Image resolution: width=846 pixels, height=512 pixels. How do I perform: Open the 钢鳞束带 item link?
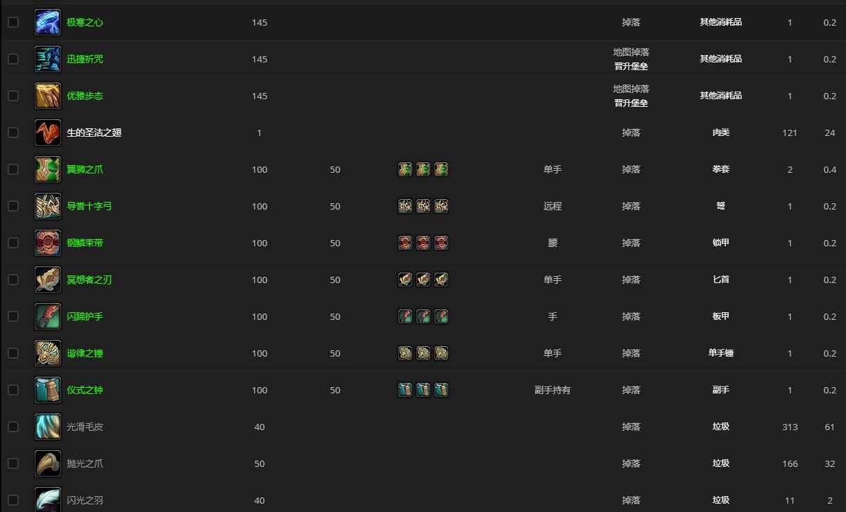tap(85, 243)
